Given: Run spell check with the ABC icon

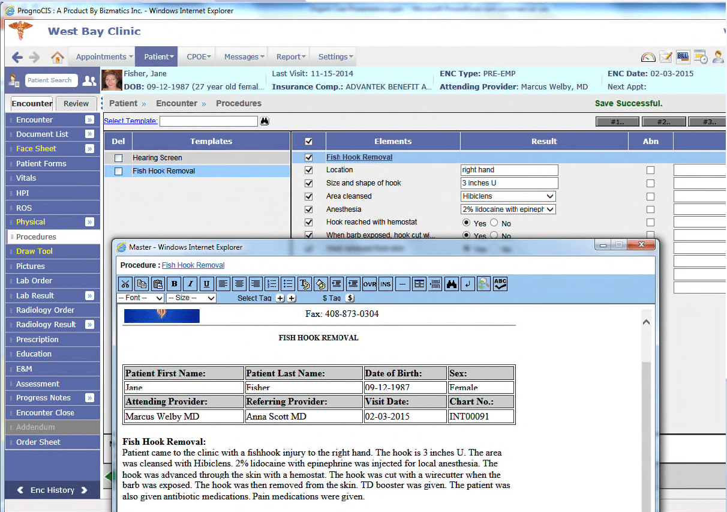Looking at the screenshot, I should pyautogui.click(x=500, y=283).
